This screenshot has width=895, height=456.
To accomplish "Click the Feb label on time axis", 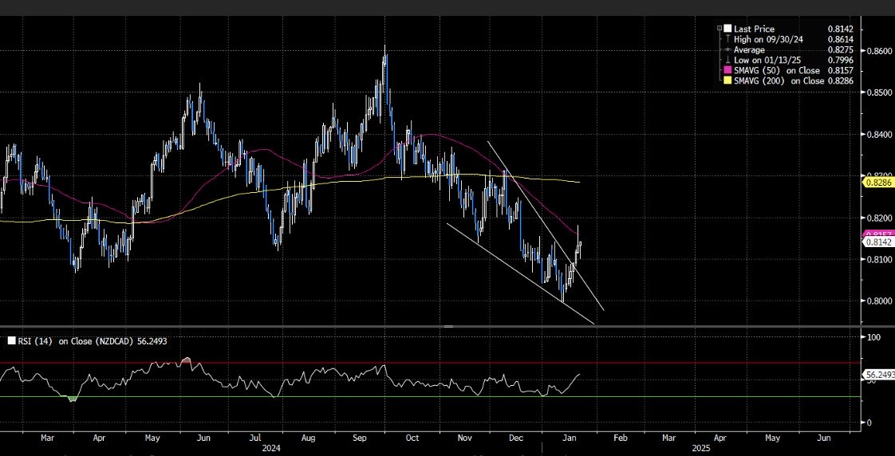I will tap(621, 438).
